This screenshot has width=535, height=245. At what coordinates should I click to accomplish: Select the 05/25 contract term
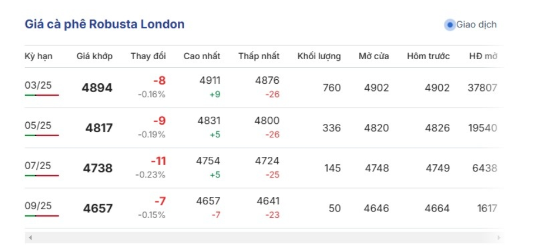[38, 126]
